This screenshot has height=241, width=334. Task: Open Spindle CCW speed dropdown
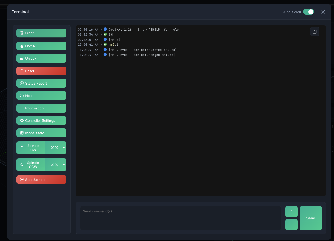pos(56,165)
